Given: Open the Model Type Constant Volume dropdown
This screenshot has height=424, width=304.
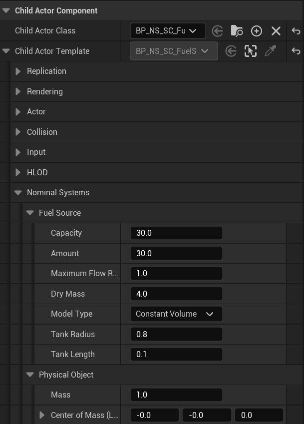Looking at the screenshot, I should click(x=176, y=314).
